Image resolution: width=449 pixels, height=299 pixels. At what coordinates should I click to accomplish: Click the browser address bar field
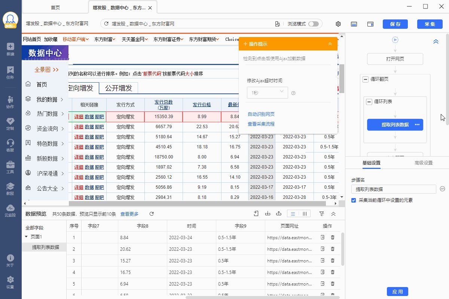[x=212, y=24]
